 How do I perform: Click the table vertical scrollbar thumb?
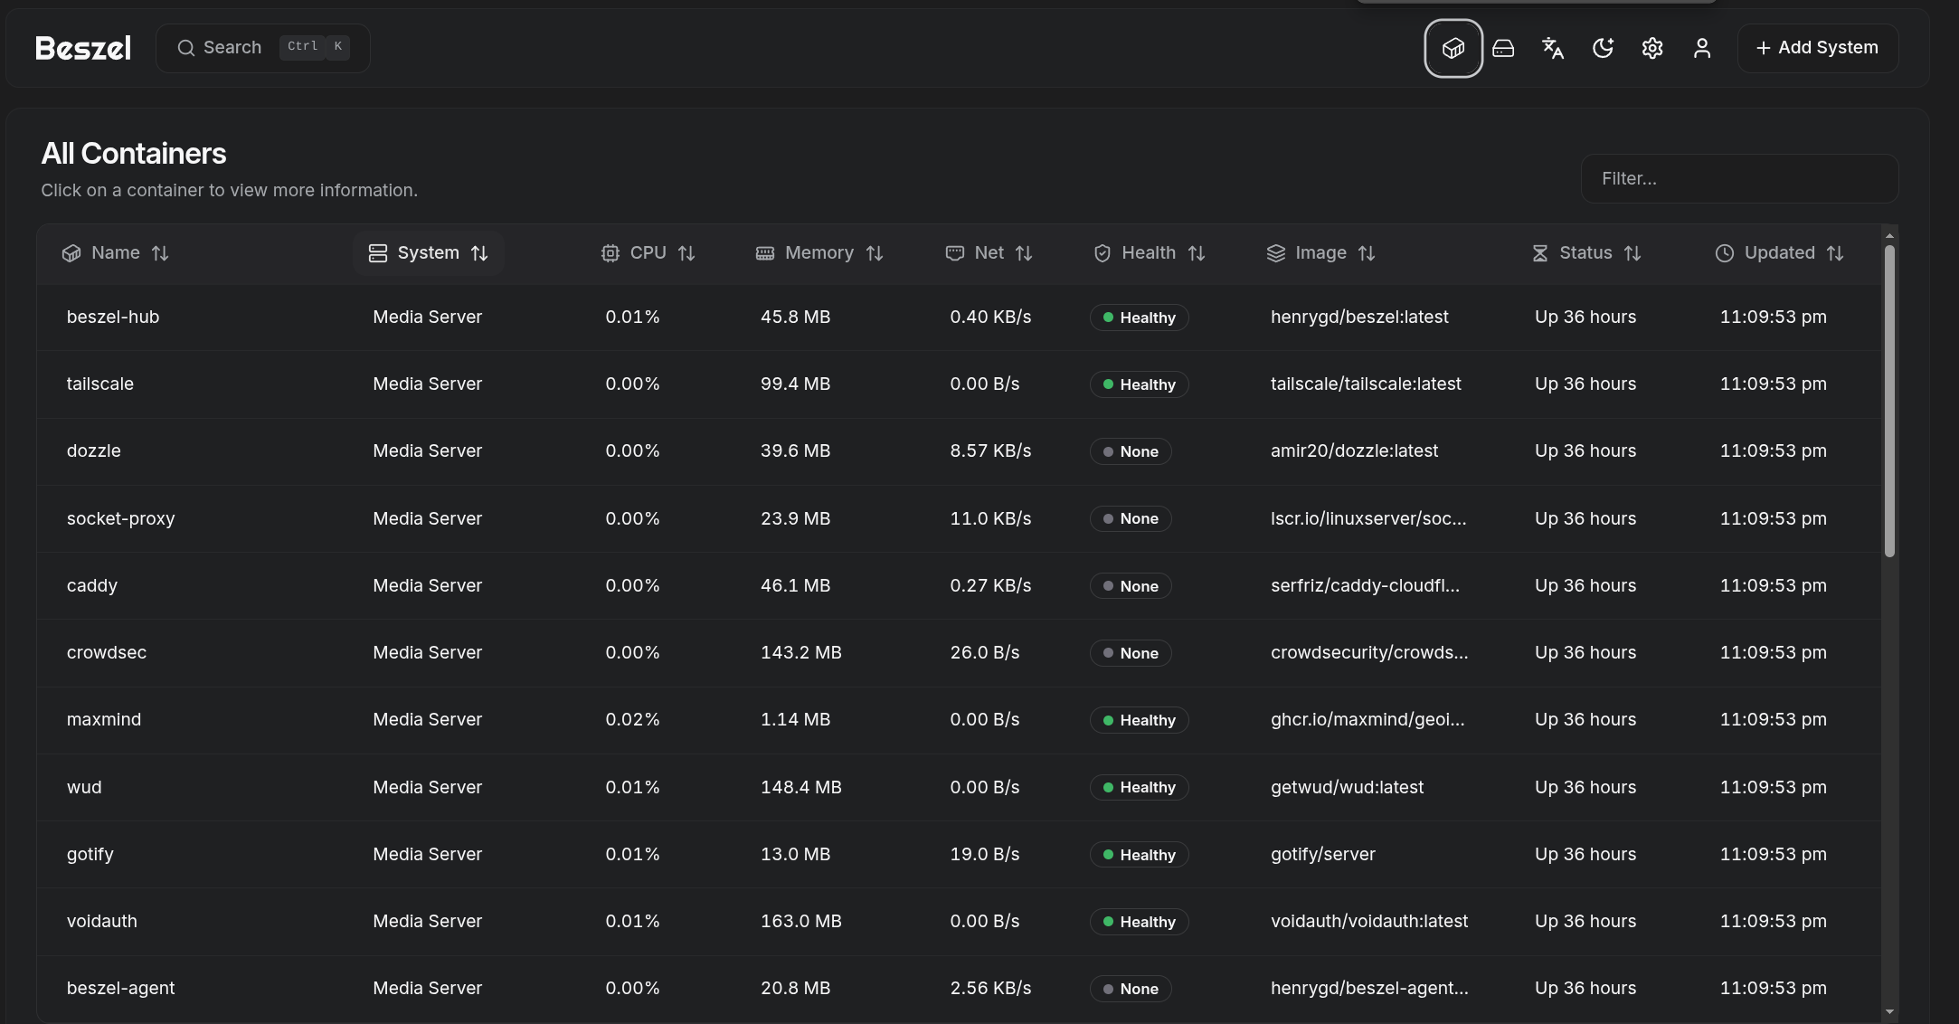1888,398
